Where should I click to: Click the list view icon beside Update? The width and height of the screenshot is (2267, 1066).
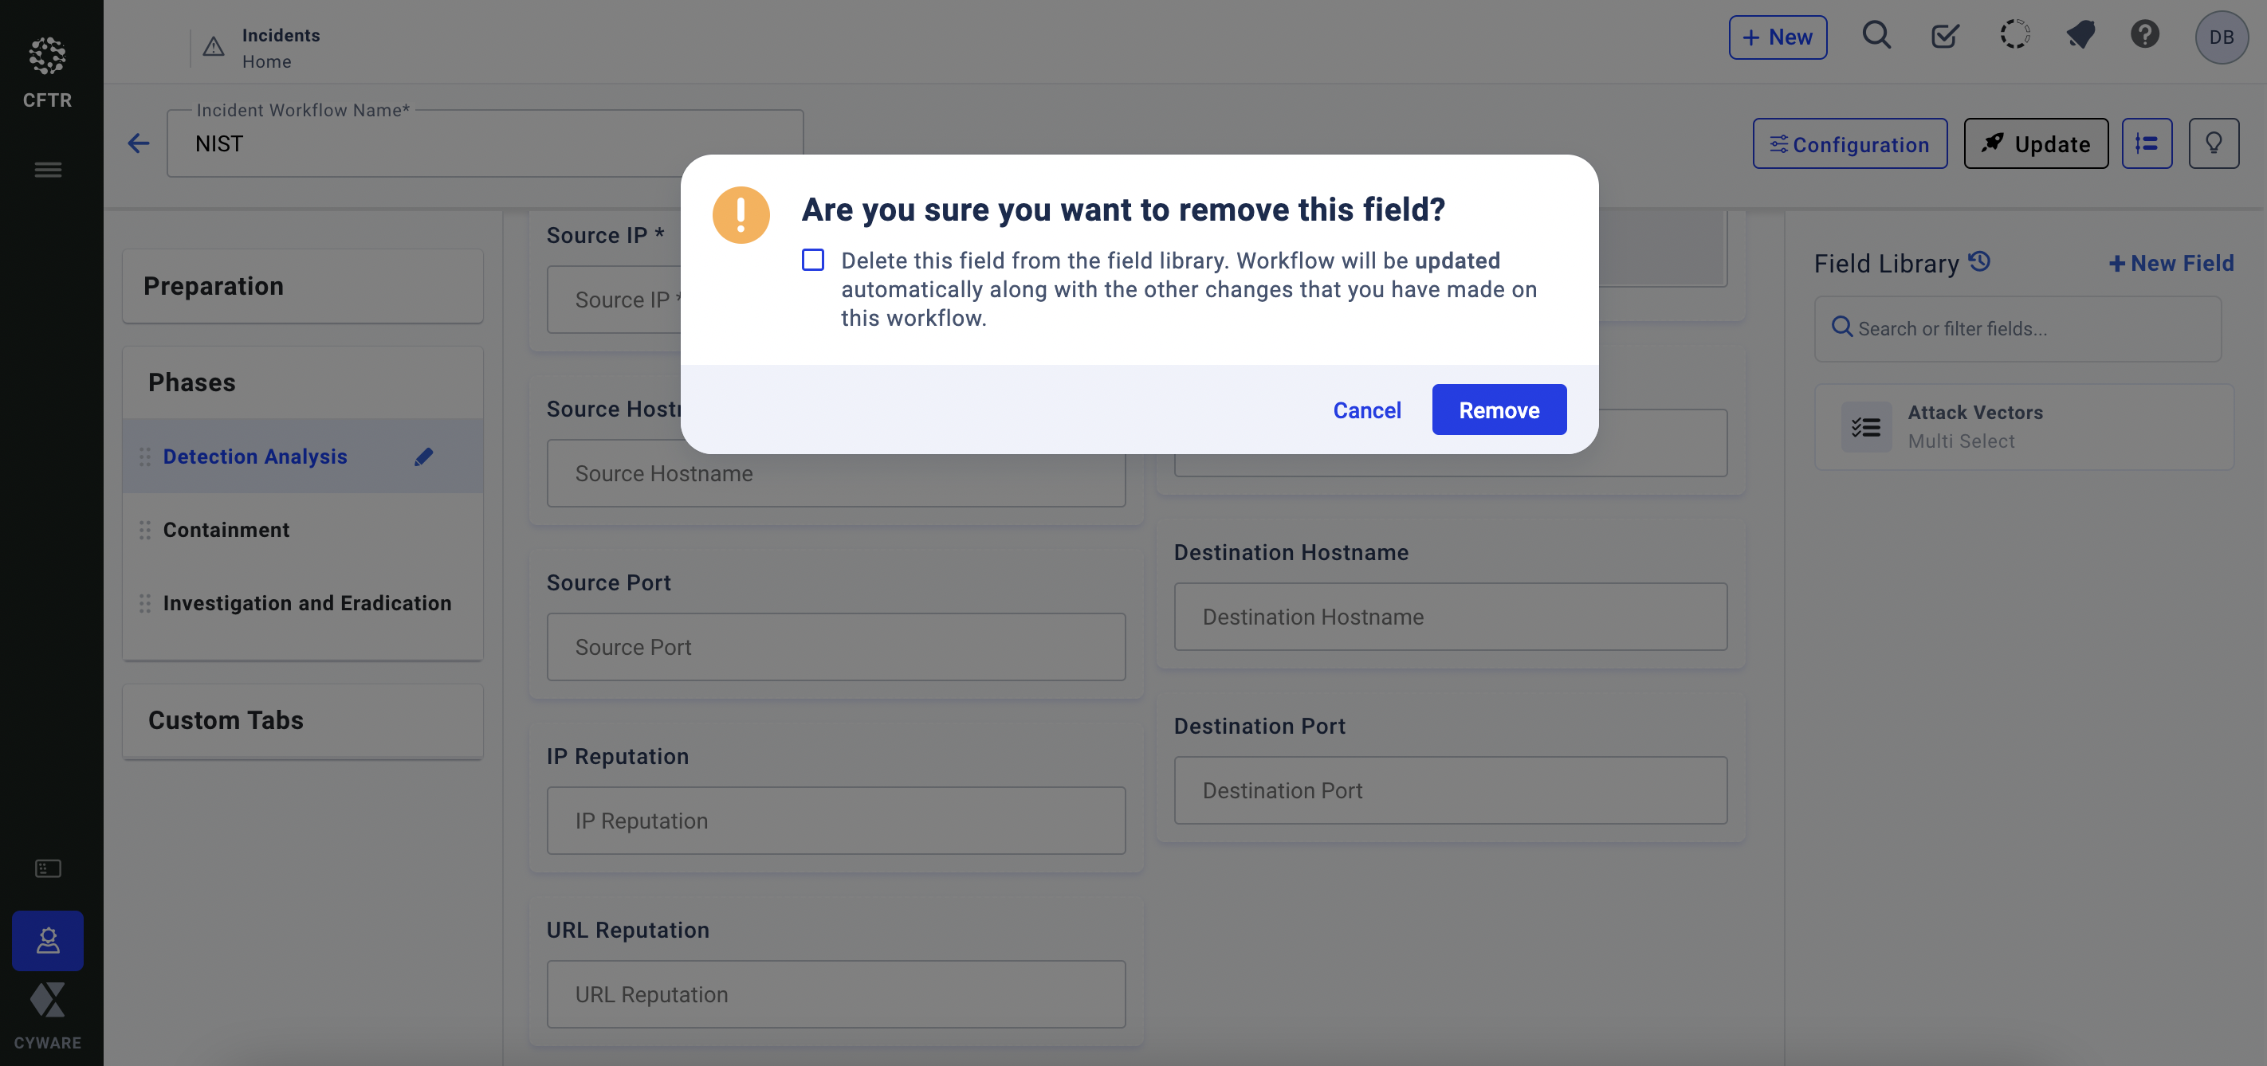(x=2147, y=143)
